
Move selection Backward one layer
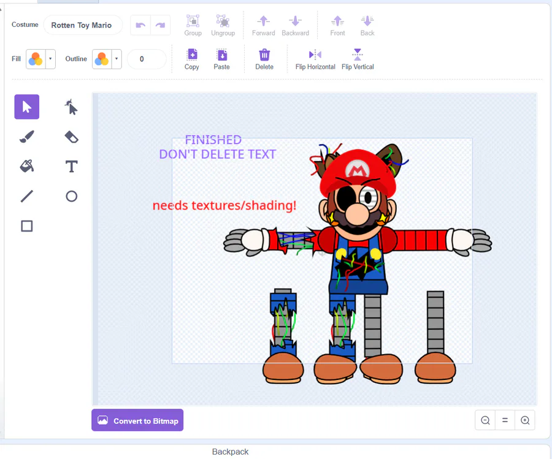click(x=296, y=26)
